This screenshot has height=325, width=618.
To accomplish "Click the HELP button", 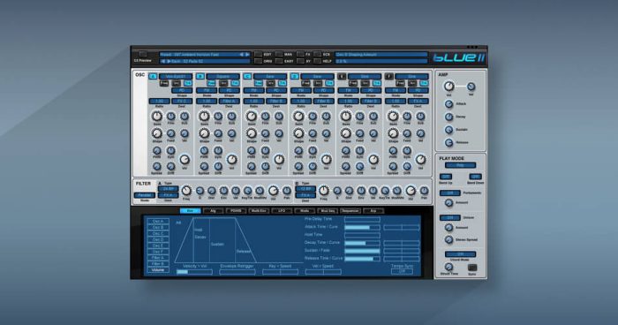I will tap(318, 61).
